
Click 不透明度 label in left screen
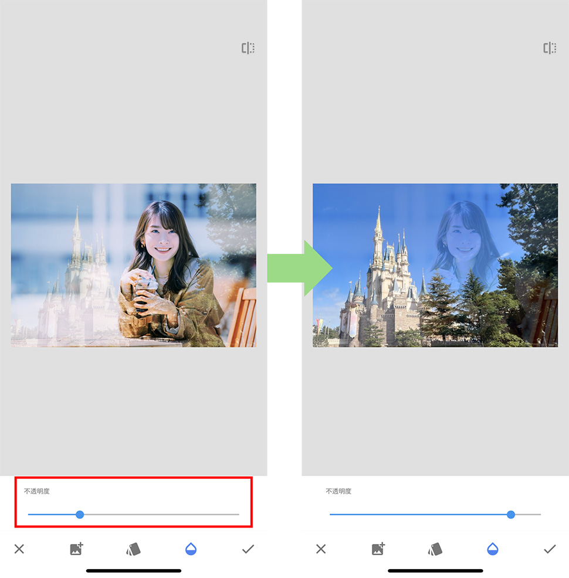[x=36, y=491]
